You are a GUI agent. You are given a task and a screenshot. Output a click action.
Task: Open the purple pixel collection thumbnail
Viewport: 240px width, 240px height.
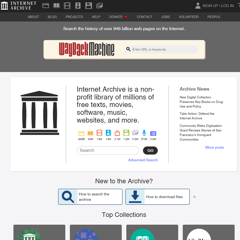click(x=86, y=234)
